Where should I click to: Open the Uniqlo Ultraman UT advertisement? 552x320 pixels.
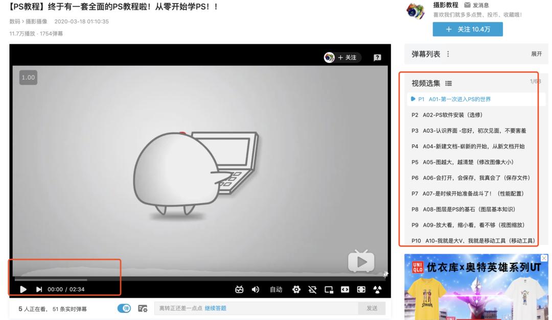pyautogui.click(x=476, y=287)
